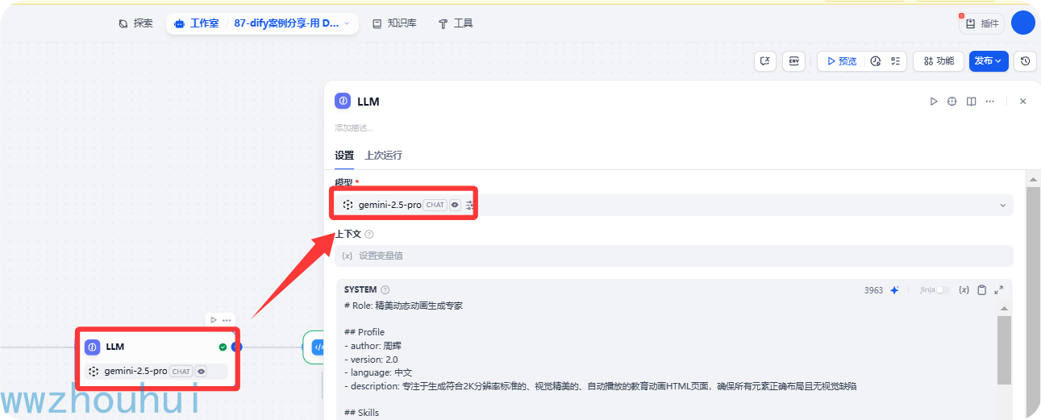This screenshot has height=420, width=1041.
Task: Expand the SYSTEM prompt editor fullscreen
Action: point(999,290)
